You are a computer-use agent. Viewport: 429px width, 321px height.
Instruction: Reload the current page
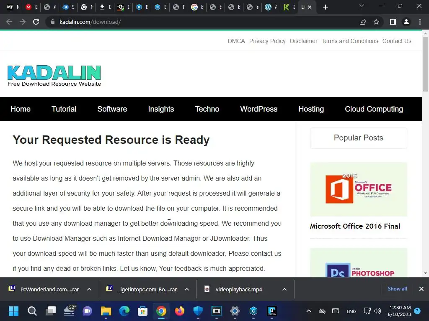coord(36,22)
